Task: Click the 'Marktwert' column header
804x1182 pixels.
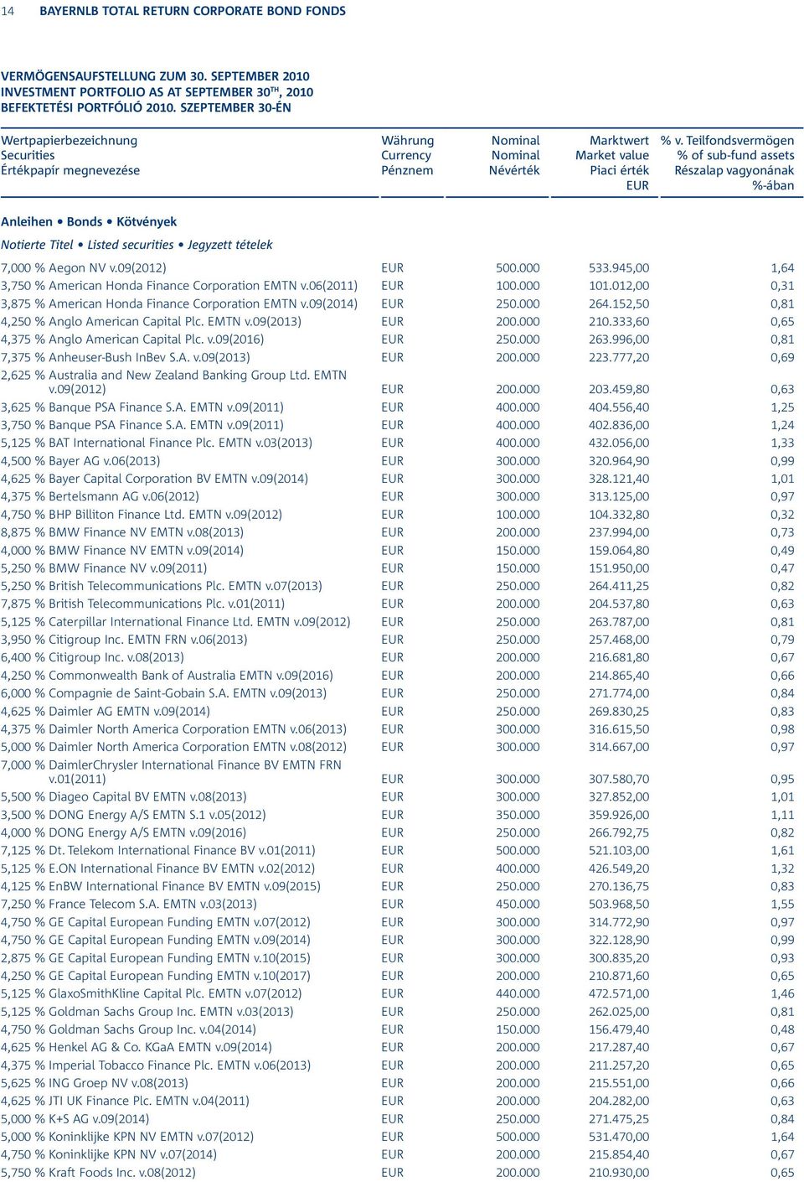Action: (619, 141)
